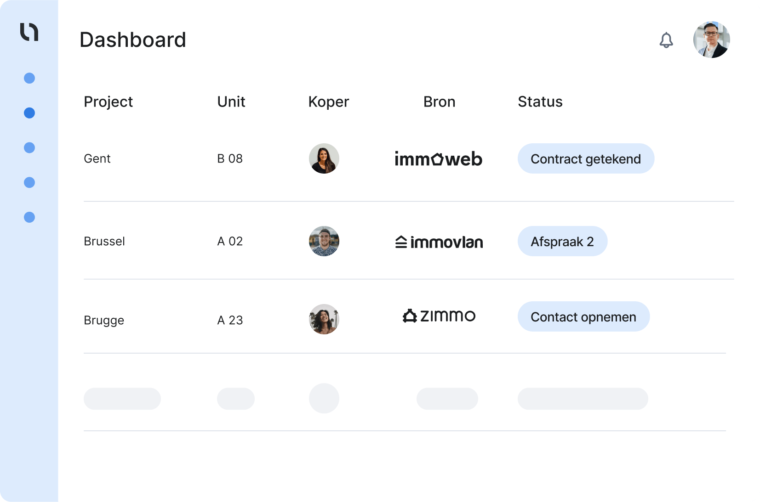Click the Immovlan source logo
The width and height of the screenshot is (760, 502).
coord(439,242)
